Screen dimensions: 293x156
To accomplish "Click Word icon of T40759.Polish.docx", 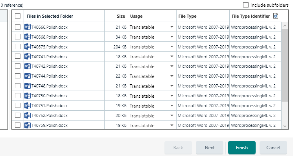I will pyautogui.click(x=28, y=125).
